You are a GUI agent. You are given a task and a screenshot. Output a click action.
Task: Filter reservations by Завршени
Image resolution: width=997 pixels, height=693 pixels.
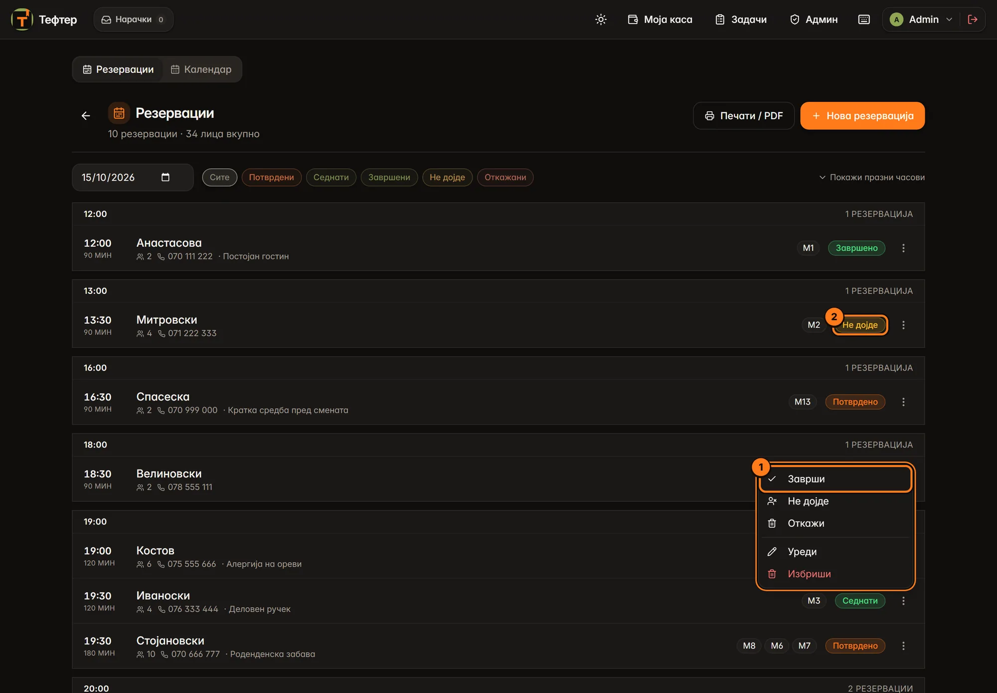tap(389, 177)
